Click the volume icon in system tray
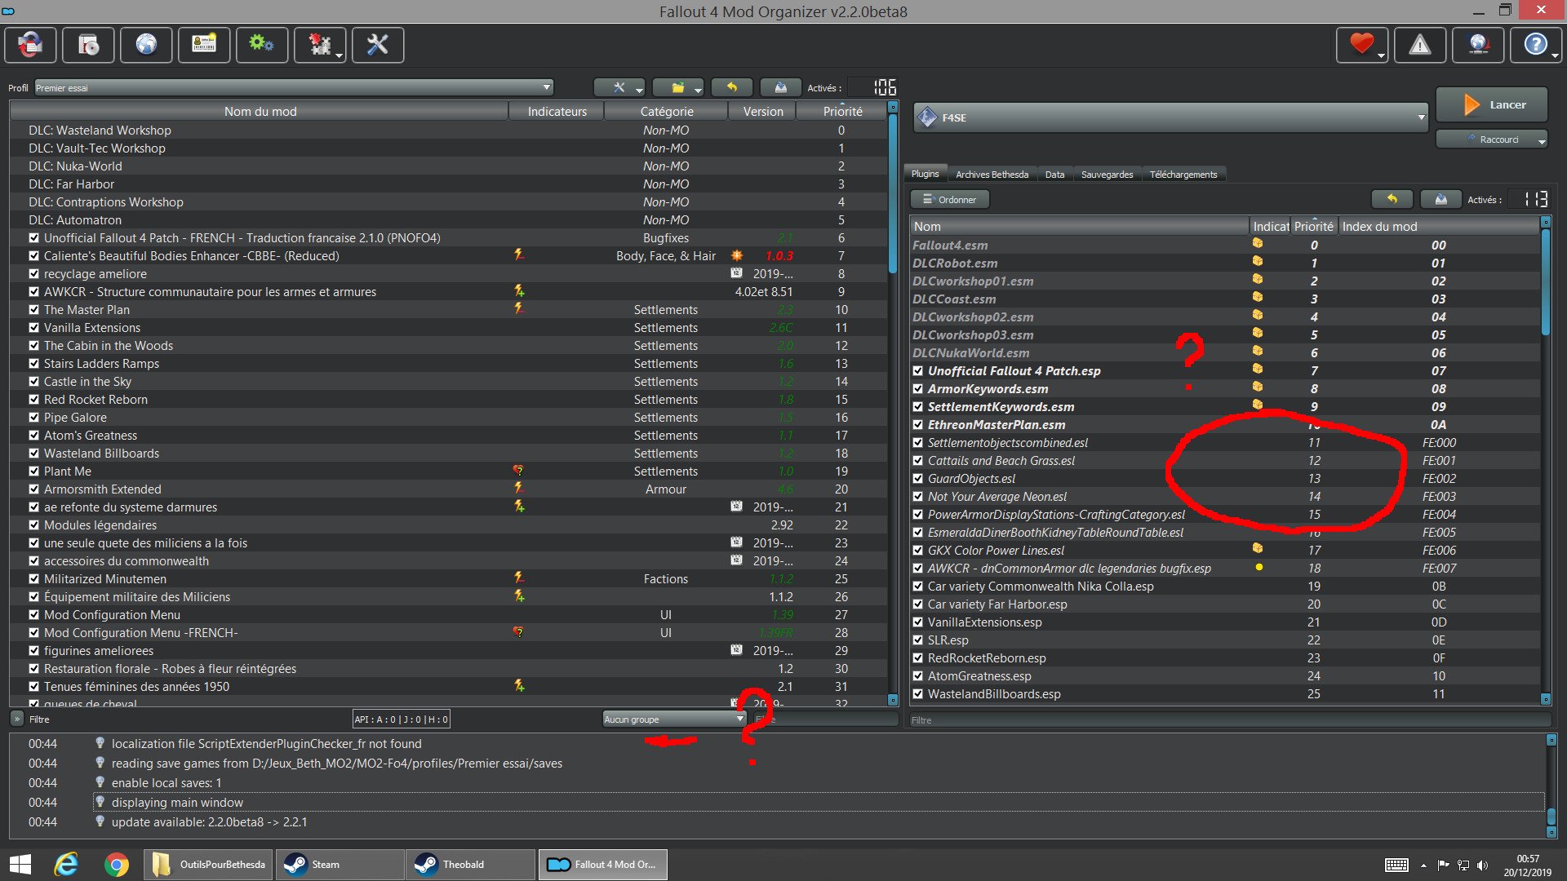Screen dimensions: 1567x881 [x=1482, y=865]
